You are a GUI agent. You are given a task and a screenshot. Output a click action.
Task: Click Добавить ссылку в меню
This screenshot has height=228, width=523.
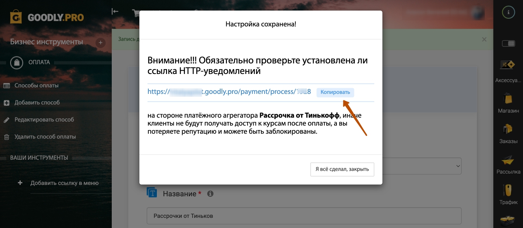click(x=65, y=183)
